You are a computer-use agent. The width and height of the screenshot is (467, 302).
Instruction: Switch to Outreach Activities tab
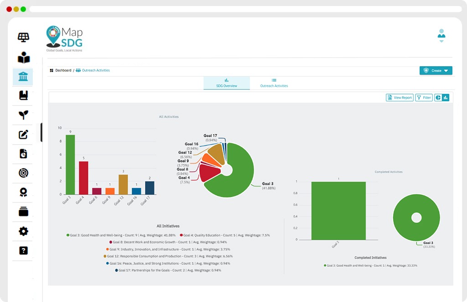274,83
